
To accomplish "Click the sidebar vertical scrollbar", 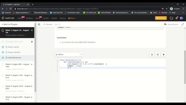I will click(x=35, y=58).
